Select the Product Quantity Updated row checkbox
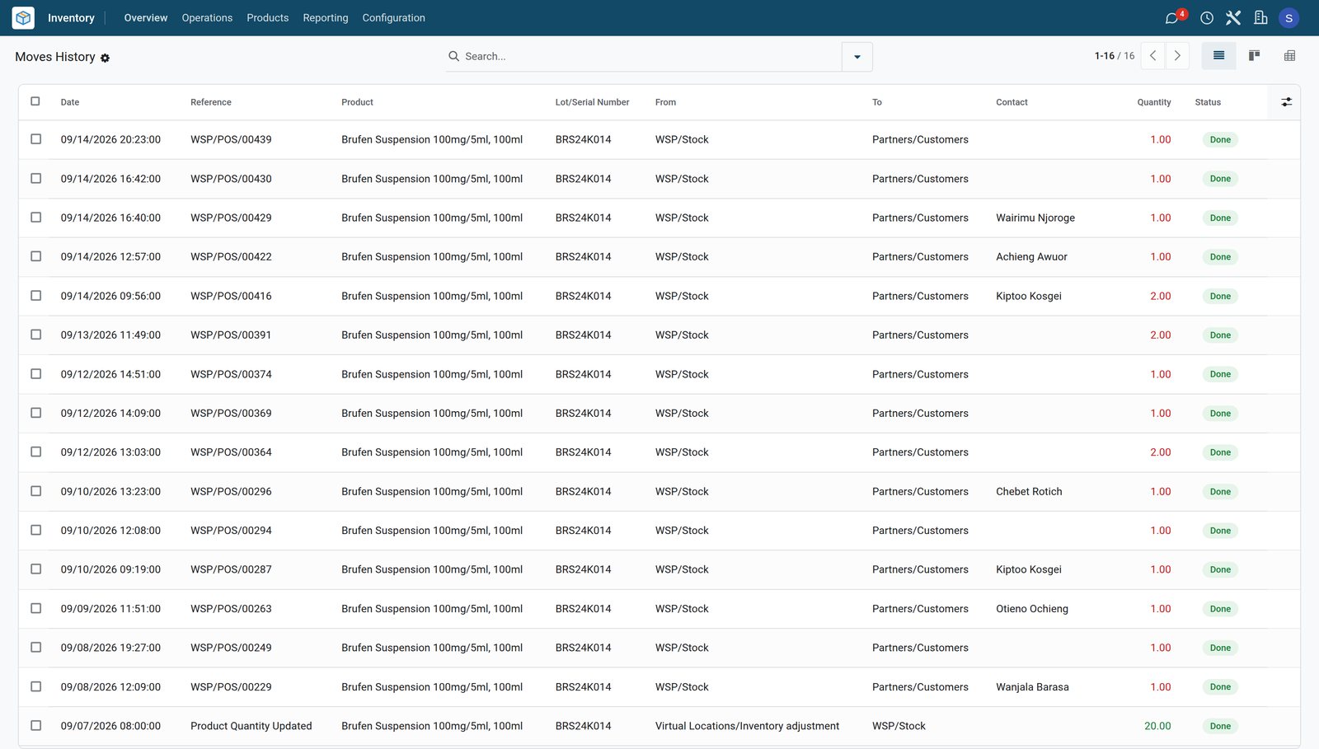This screenshot has width=1319, height=749. click(35, 725)
